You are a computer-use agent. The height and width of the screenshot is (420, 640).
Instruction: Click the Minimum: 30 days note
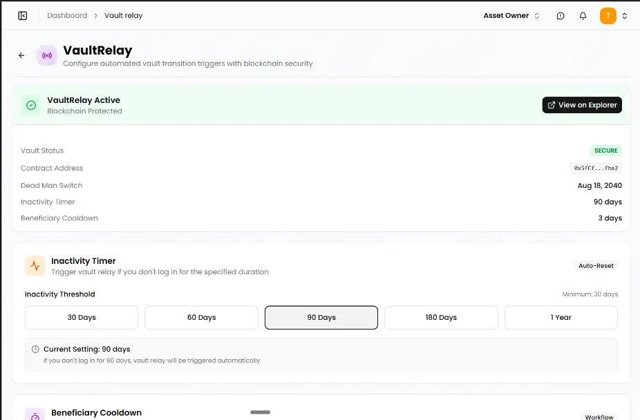click(590, 294)
